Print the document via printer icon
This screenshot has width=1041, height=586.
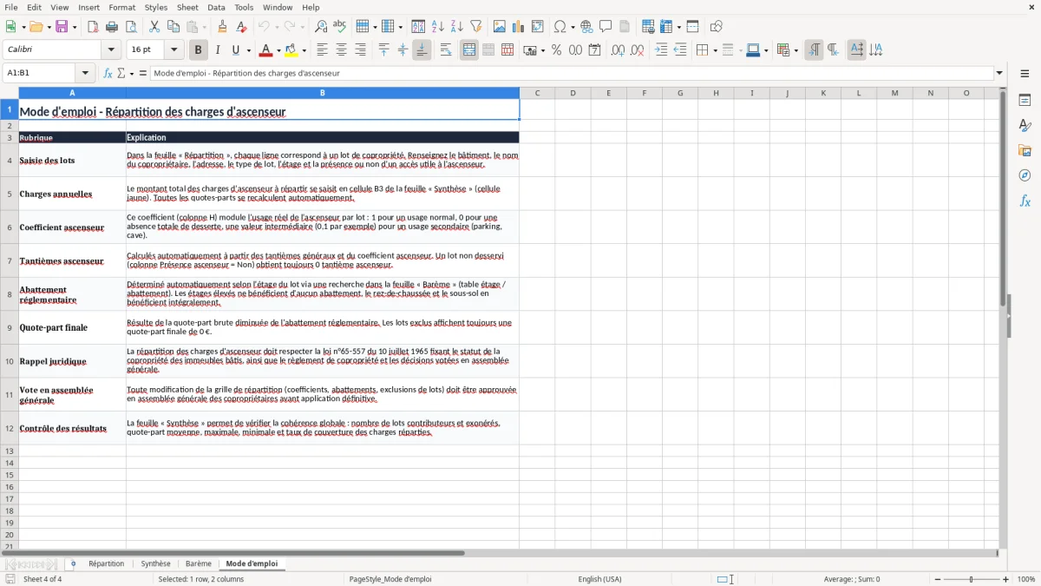[112, 27]
